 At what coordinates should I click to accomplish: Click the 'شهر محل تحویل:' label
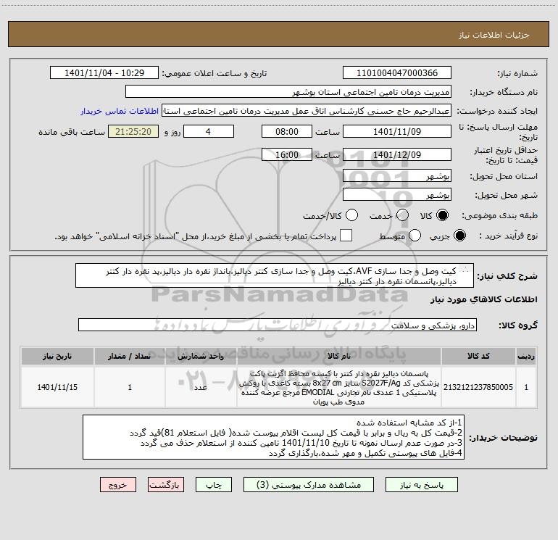click(507, 196)
